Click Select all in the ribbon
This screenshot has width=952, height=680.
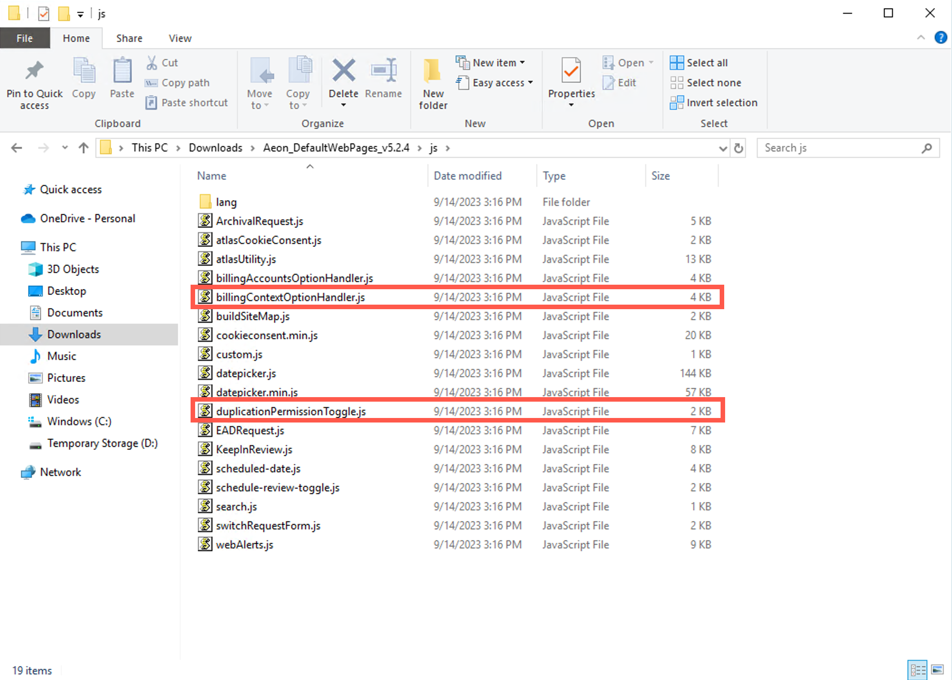698,62
